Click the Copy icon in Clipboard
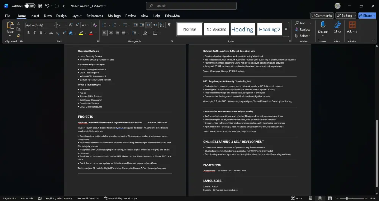This screenshot has width=379, height=201. (x=18, y=30)
